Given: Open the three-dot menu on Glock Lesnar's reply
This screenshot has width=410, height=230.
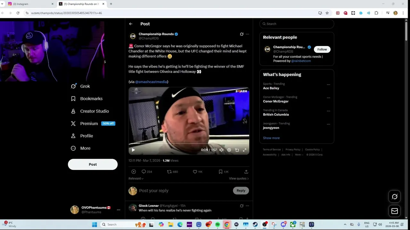Looking at the screenshot, I should (x=247, y=206).
